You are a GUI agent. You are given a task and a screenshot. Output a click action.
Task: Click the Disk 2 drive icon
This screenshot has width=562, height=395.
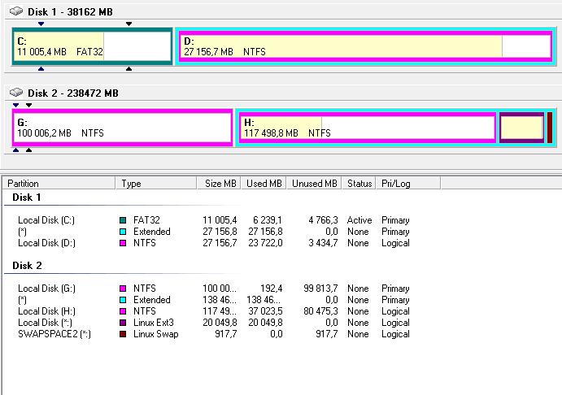[x=16, y=93]
